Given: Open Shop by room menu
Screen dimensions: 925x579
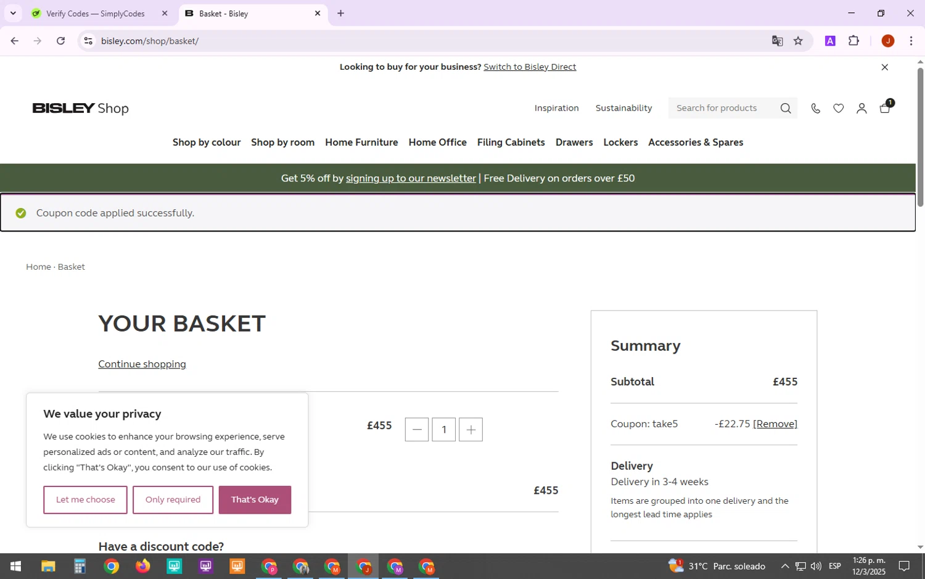Looking at the screenshot, I should coord(282,142).
